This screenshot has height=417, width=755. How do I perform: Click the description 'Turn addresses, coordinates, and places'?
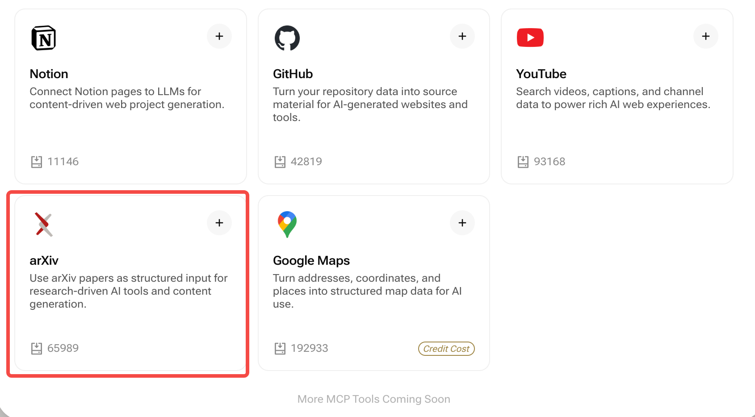[367, 291]
